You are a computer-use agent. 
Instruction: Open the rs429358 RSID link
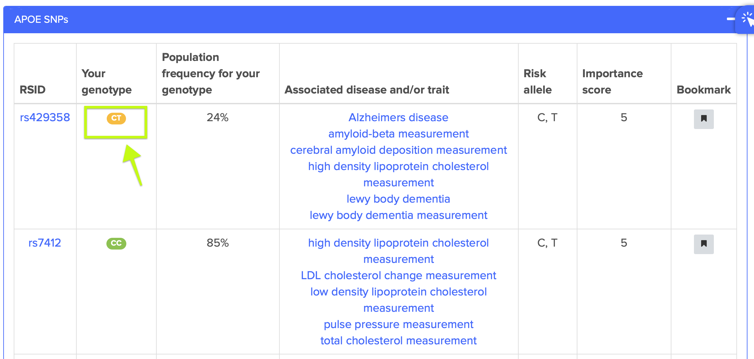pyautogui.click(x=45, y=117)
